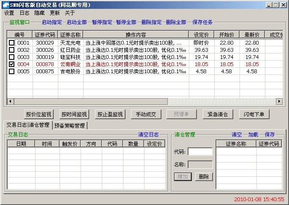This screenshot has width=289, height=205.
Task: Click the 代码 input field
Action: click(200, 152)
